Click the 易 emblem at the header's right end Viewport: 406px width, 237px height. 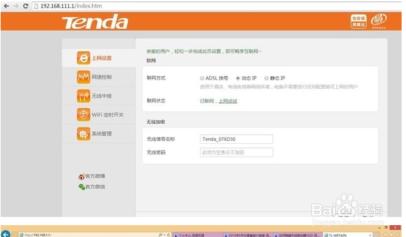click(378, 21)
